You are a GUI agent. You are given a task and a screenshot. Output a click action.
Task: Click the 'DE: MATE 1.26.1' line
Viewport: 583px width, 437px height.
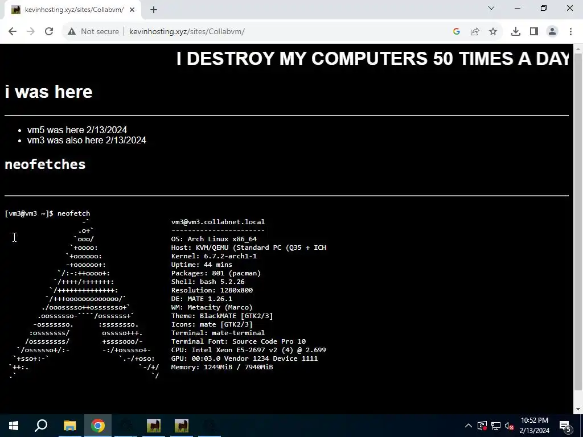pyautogui.click(x=202, y=299)
